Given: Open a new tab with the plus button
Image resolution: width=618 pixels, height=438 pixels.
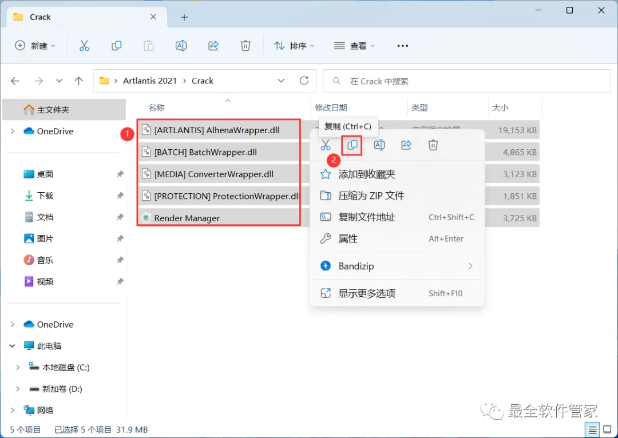Looking at the screenshot, I should (x=184, y=17).
